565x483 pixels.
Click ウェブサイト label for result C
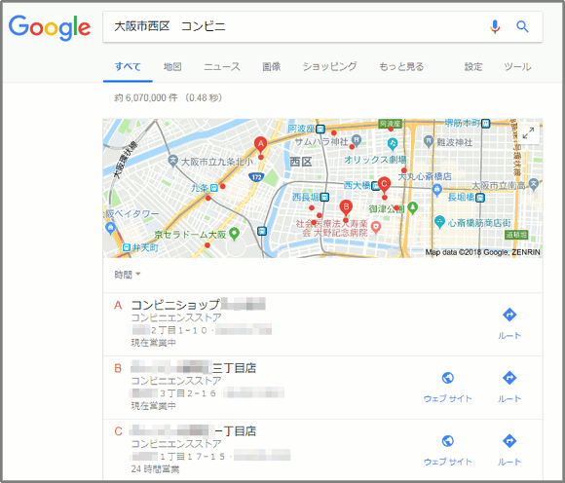tap(448, 462)
